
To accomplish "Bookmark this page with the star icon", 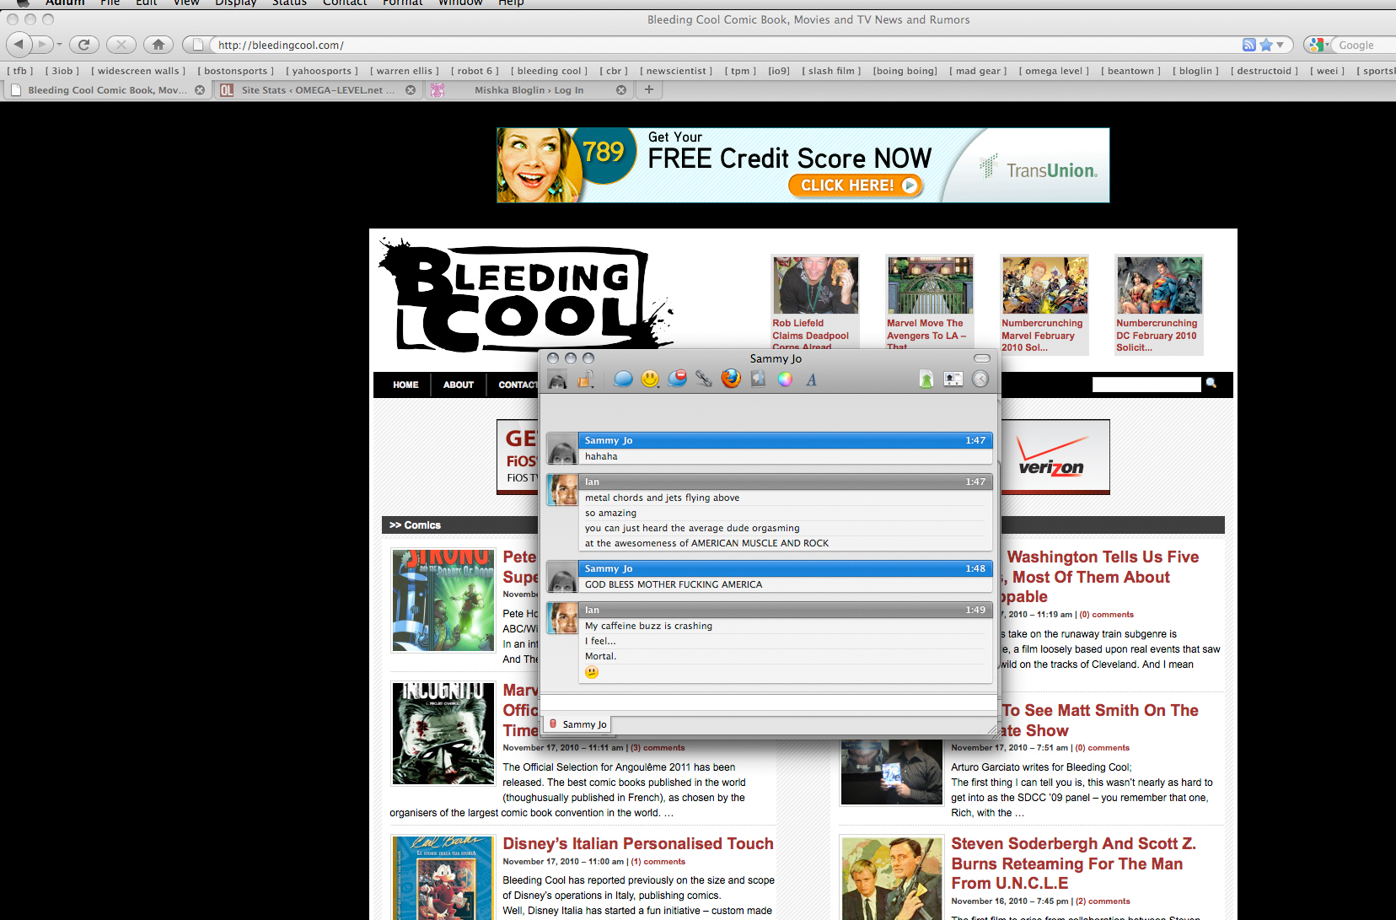I will pyautogui.click(x=1265, y=45).
